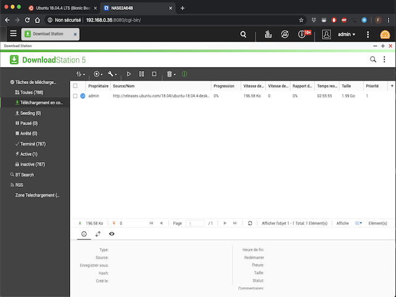
Task: Select Seeding (0) category
Action: point(28,113)
